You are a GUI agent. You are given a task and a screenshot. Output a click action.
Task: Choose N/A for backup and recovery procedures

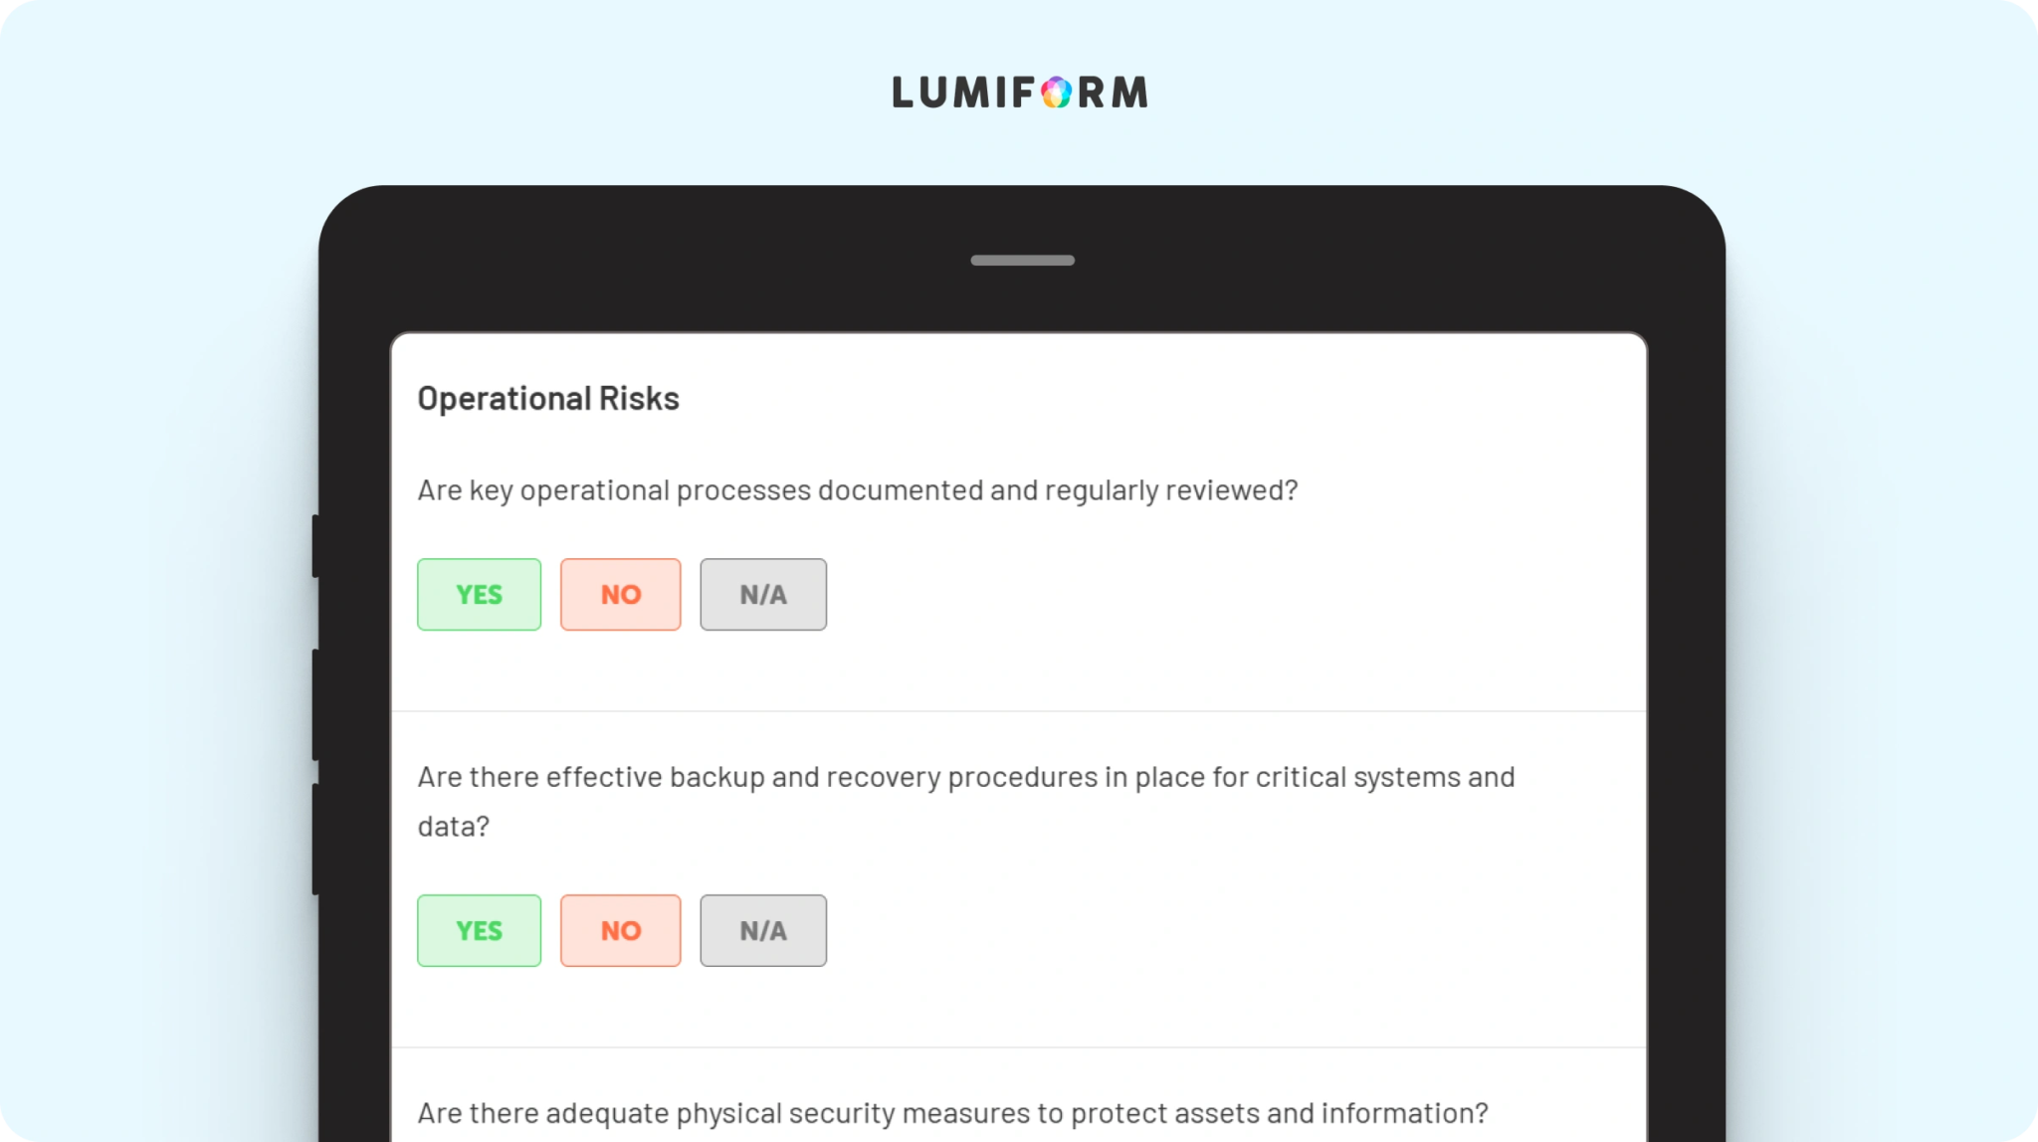pos(763,930)
